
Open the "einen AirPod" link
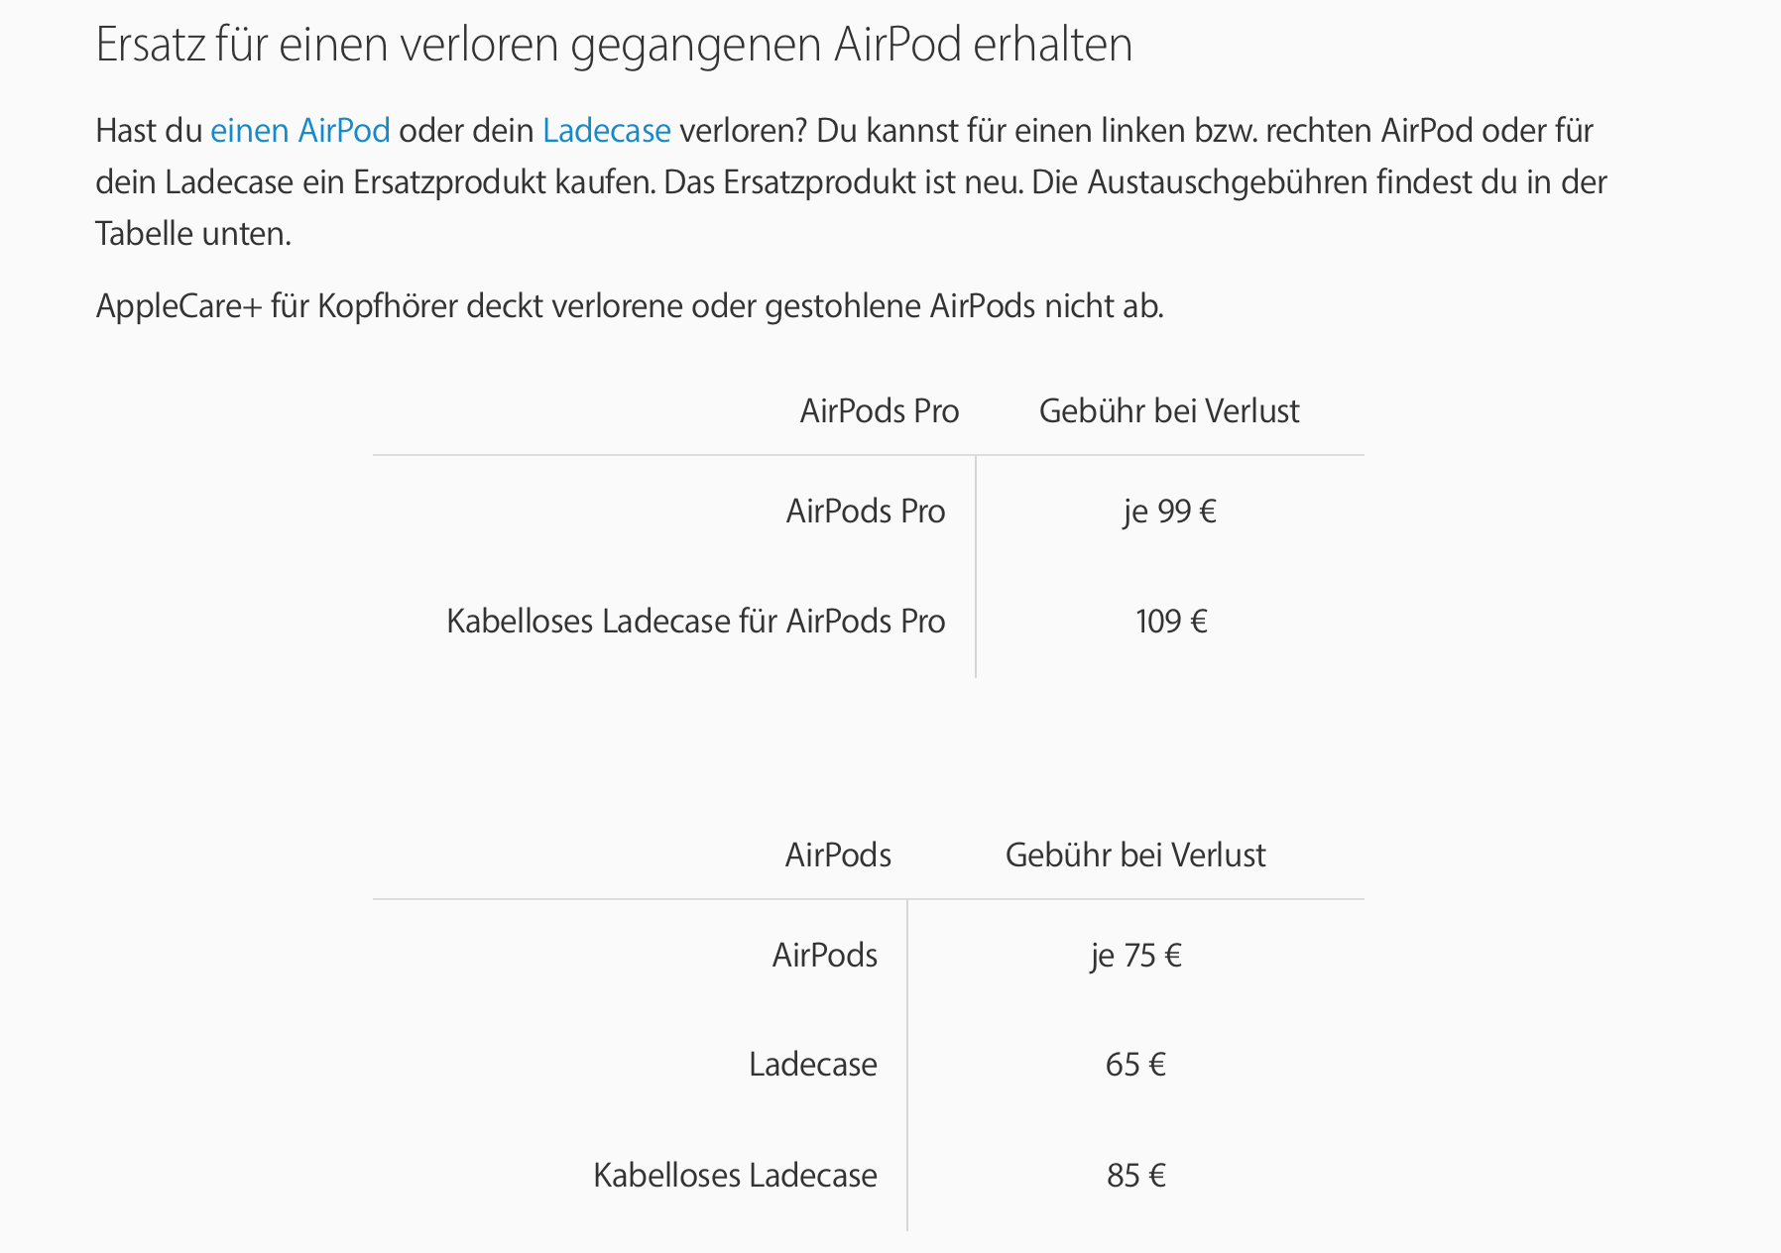tap(299, 131)
